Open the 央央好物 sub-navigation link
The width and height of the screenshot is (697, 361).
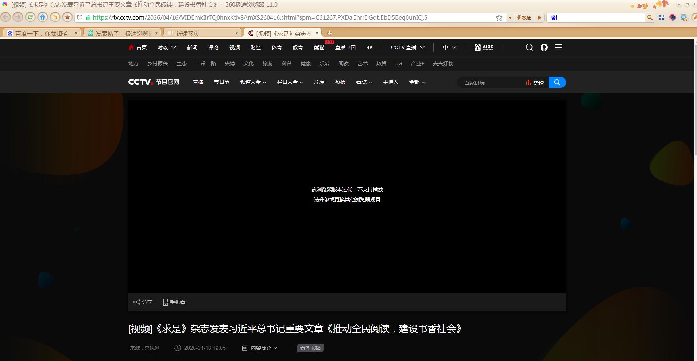coord(443,63)
